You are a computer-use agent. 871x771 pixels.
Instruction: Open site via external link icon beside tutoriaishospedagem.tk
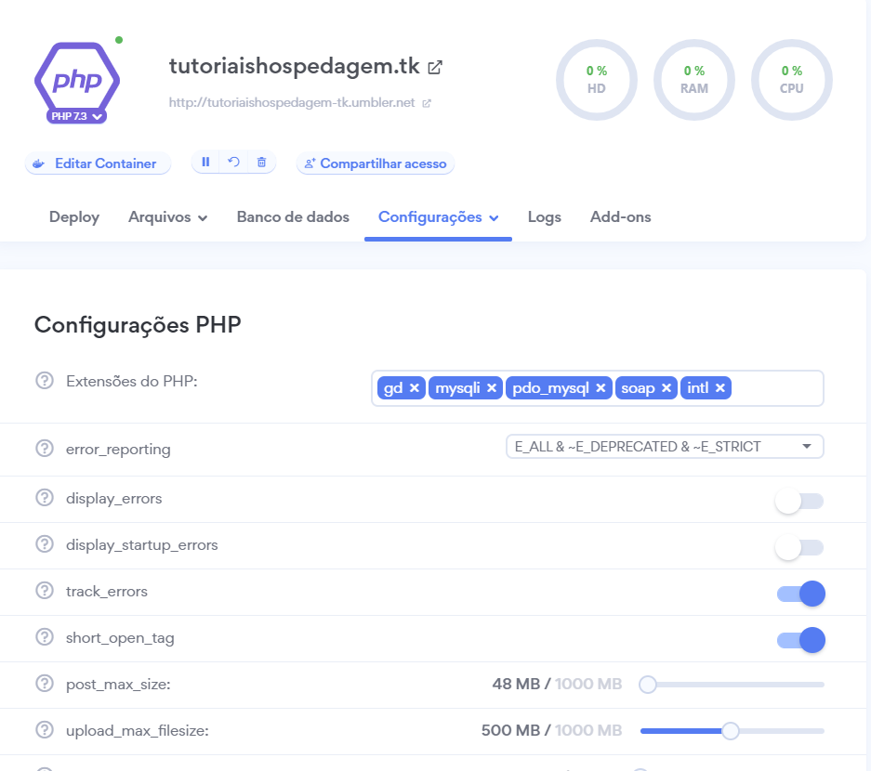435,66
